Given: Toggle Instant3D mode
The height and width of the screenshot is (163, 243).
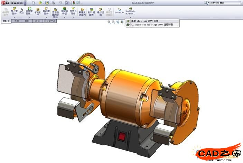Looking at the screenshot, I should [x=119, y=11].
